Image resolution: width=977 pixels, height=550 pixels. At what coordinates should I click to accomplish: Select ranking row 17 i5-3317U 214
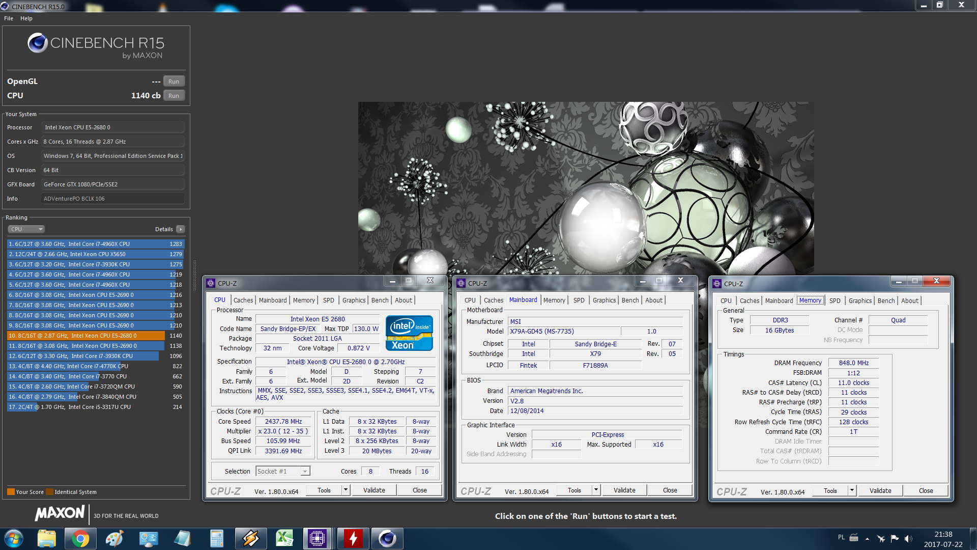[96, 407]
